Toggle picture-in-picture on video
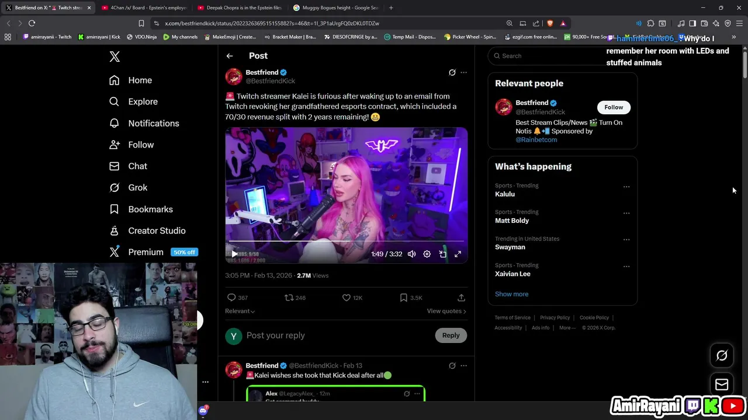This screenshot has height=420, width=748. tap(442, 254)
